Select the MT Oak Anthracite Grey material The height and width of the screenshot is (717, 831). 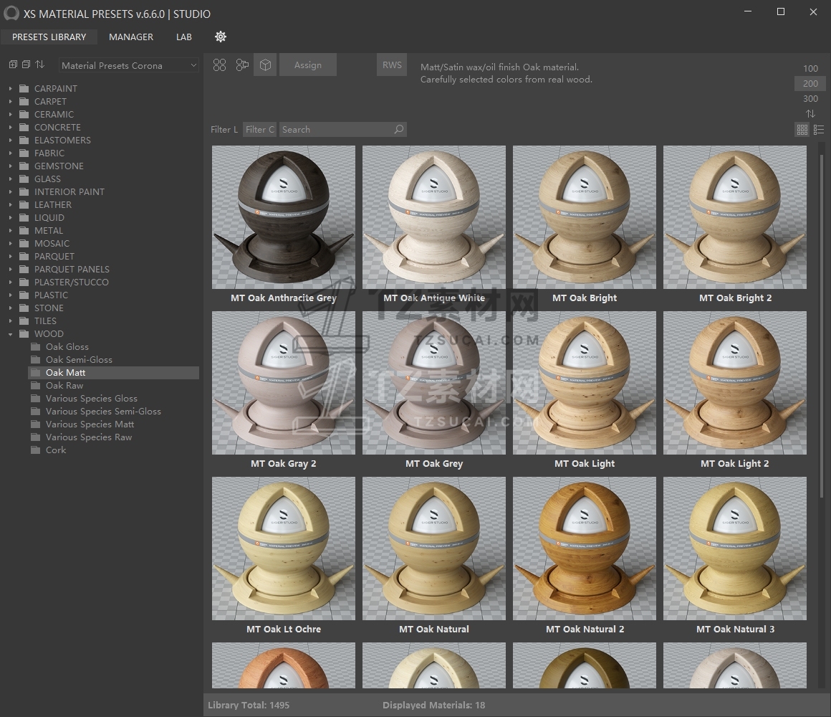(x=284, y=217)
